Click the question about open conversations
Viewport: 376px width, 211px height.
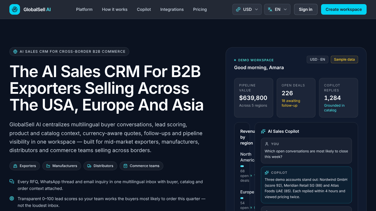point(306,154)
